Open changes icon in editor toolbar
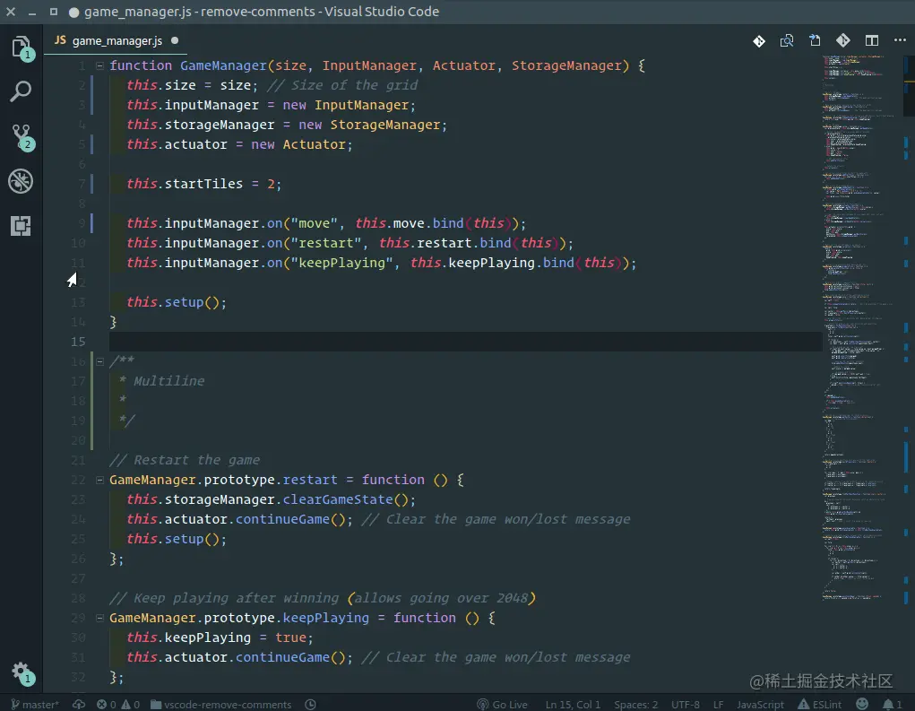Viewport: 915px width, 711px height. coord(787,40)
